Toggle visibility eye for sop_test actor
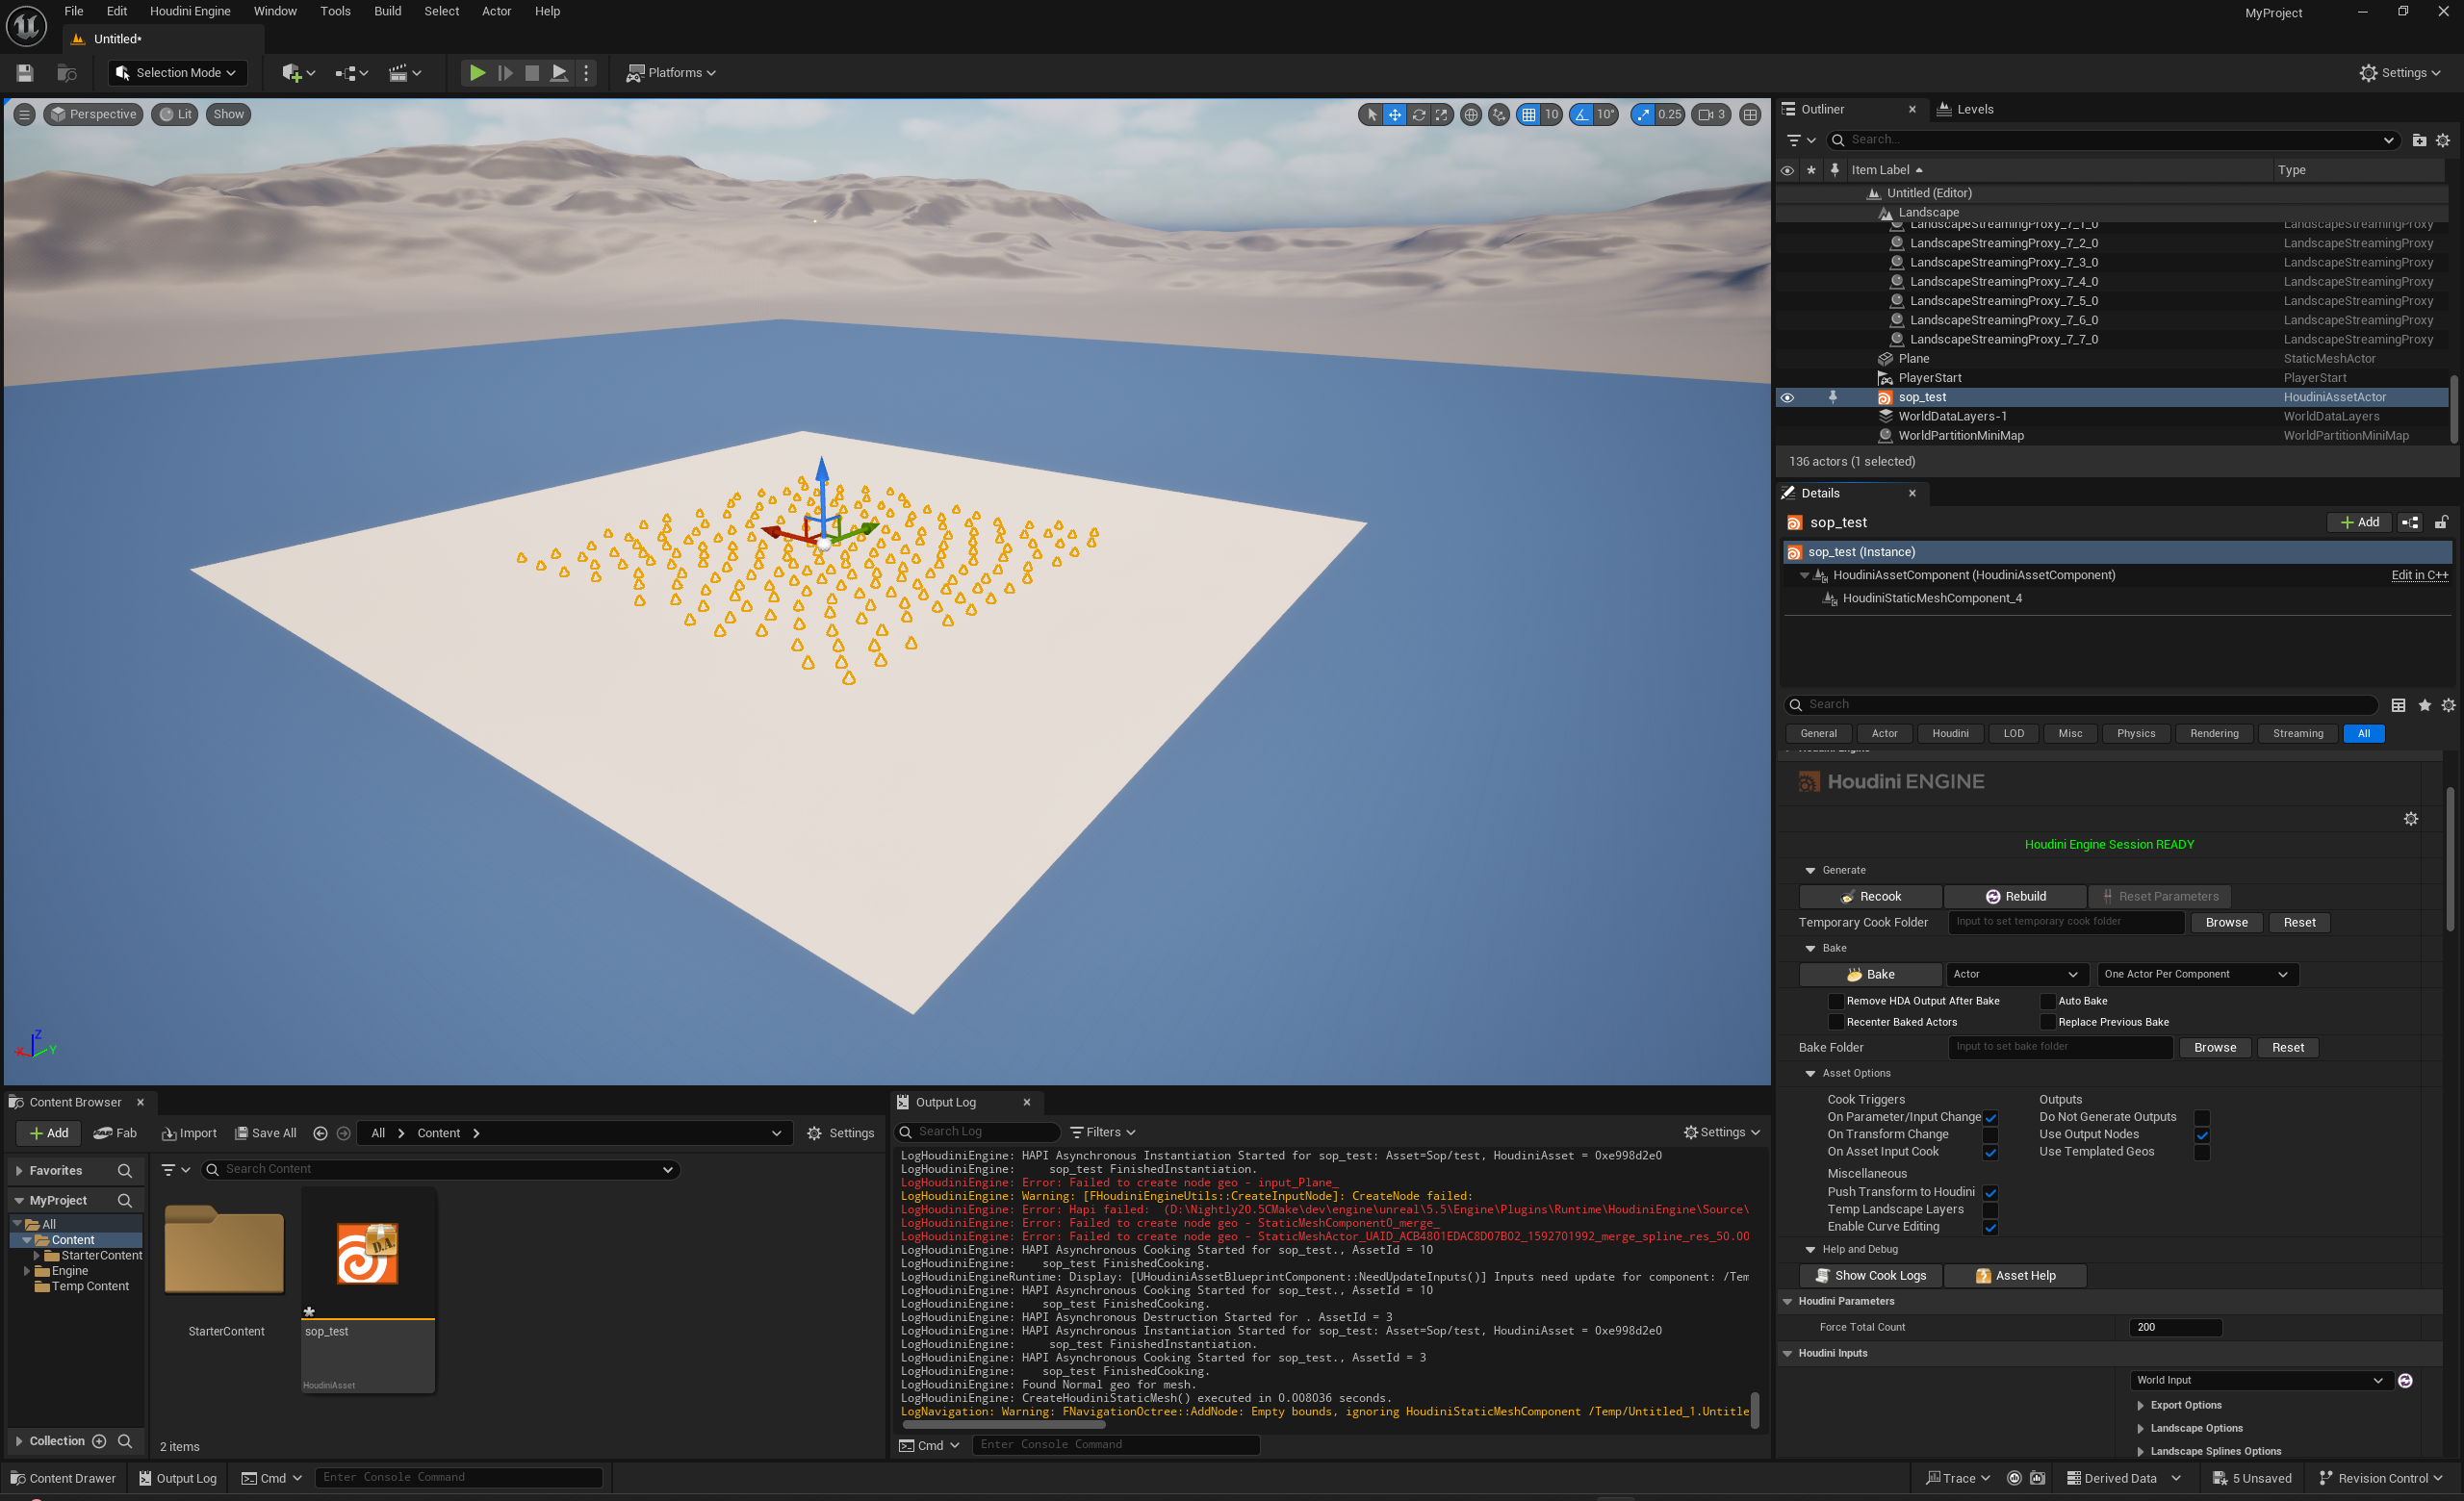This screenshot has height=1501, width=2464. (1787, 397)
